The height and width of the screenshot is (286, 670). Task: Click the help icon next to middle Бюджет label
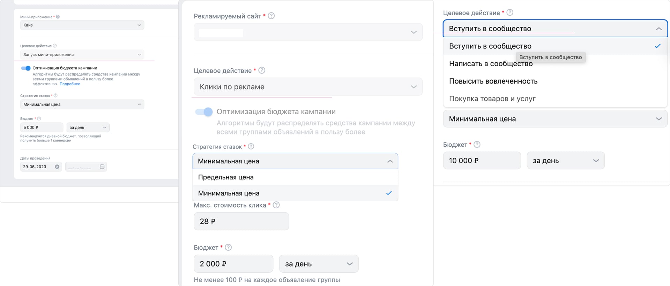[x=229, y=247]
